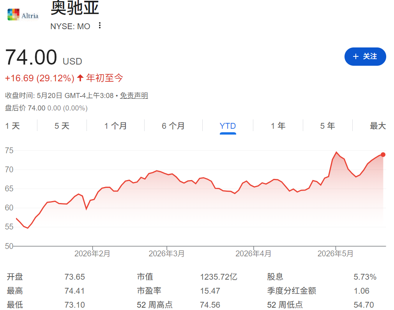Click the 2026年2月 axis label
The image size is (394, 310).
point(92,254)
